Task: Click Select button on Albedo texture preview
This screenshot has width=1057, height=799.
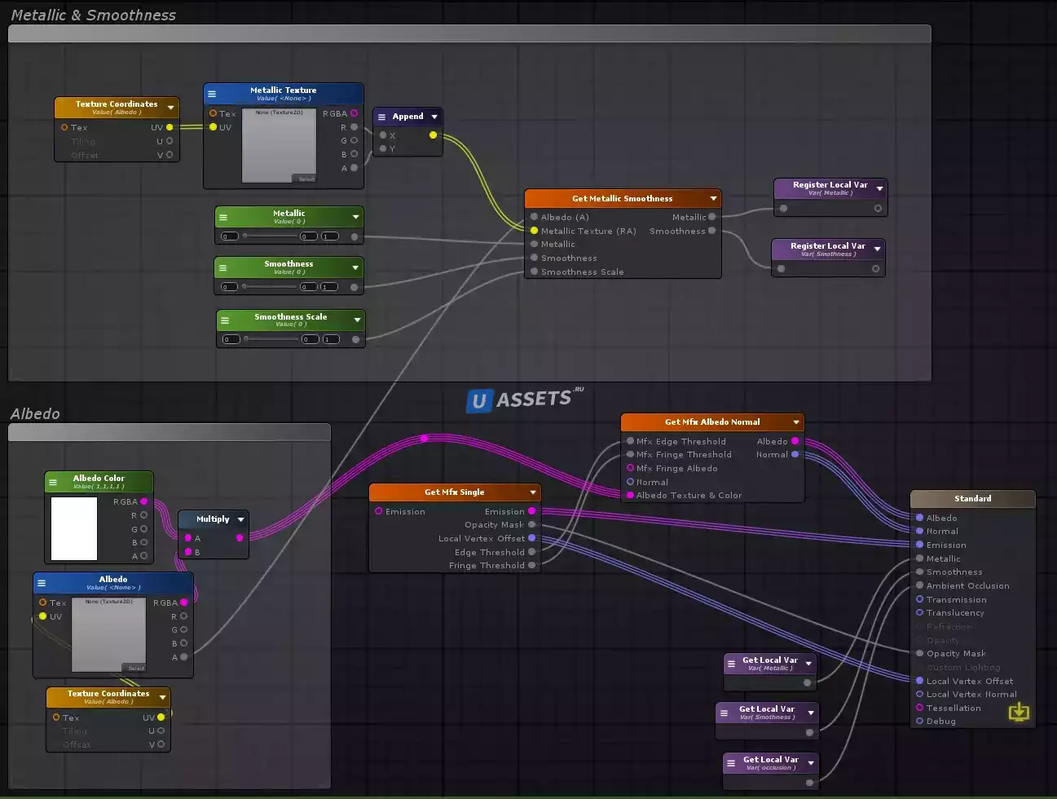Action: tap(136, 668)
